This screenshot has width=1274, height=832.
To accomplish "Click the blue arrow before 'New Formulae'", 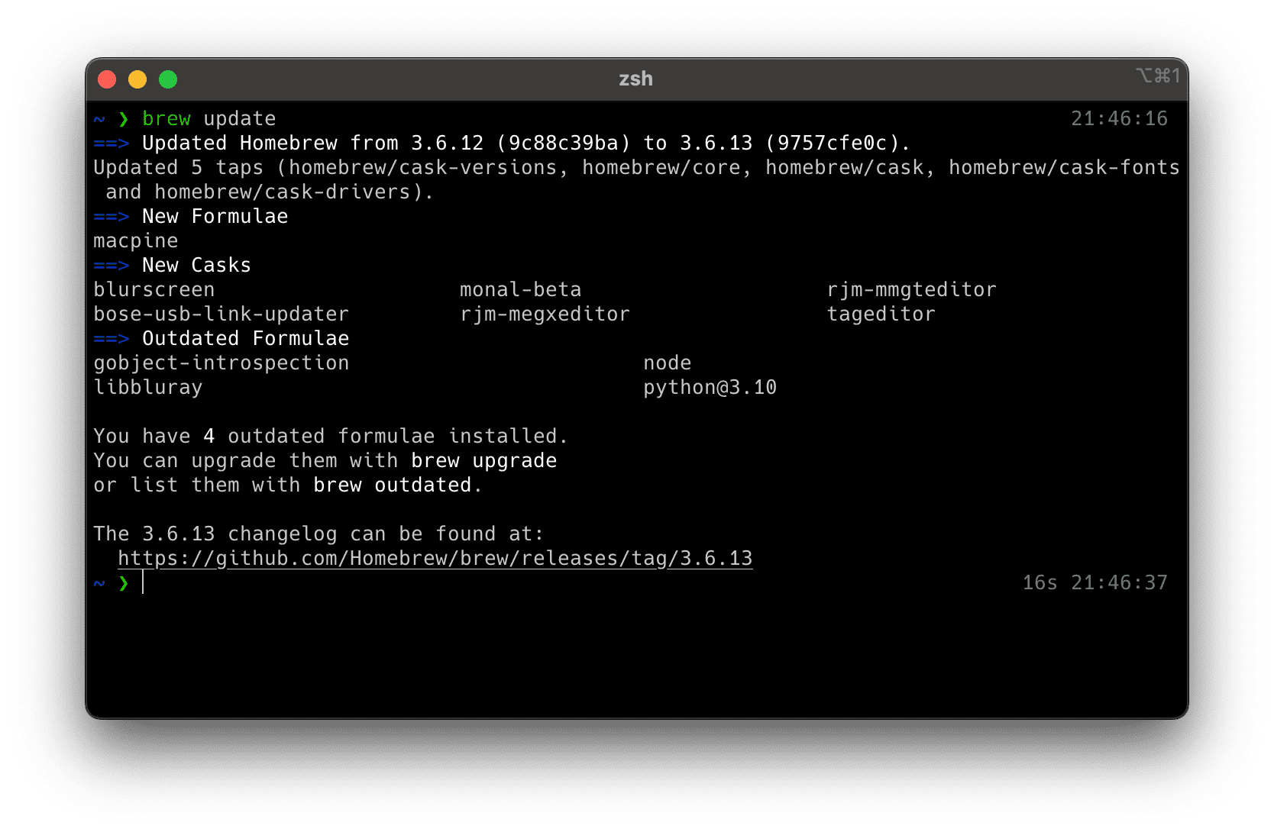I will (x=112, y=216).
